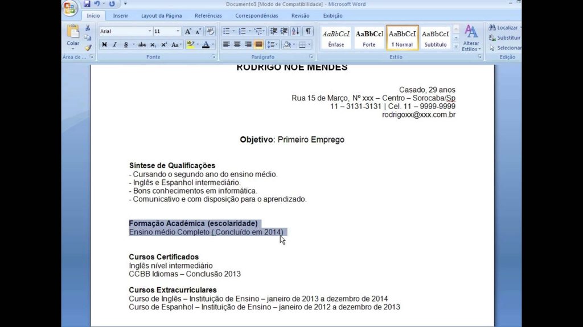The width and height of the screenshot is (583, 327).
Task: Toggle bold (N) formatting
Action: point(104,44)
